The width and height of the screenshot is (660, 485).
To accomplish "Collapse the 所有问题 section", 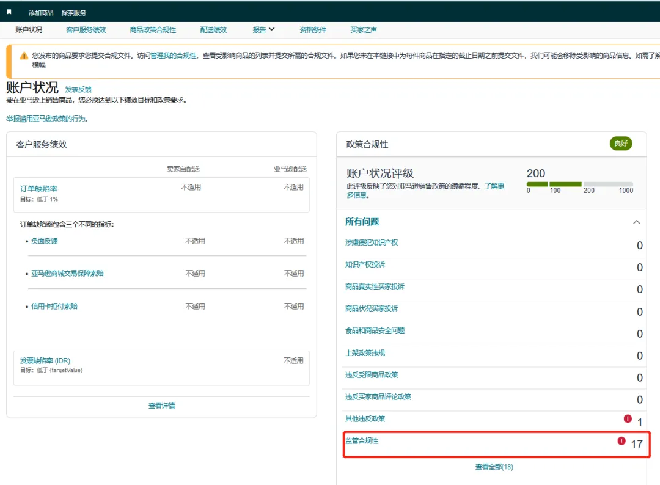I will [636, 222].
